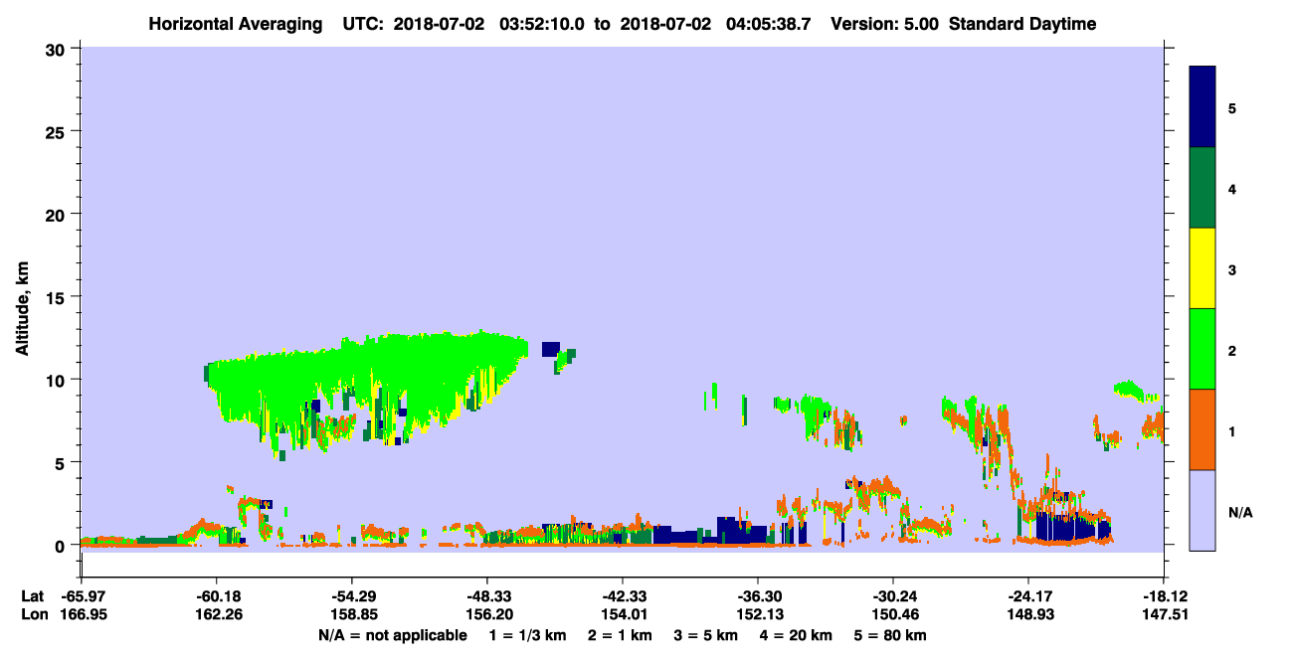
Task: Click the altitude tick label 10
Action: pos(58,380)
